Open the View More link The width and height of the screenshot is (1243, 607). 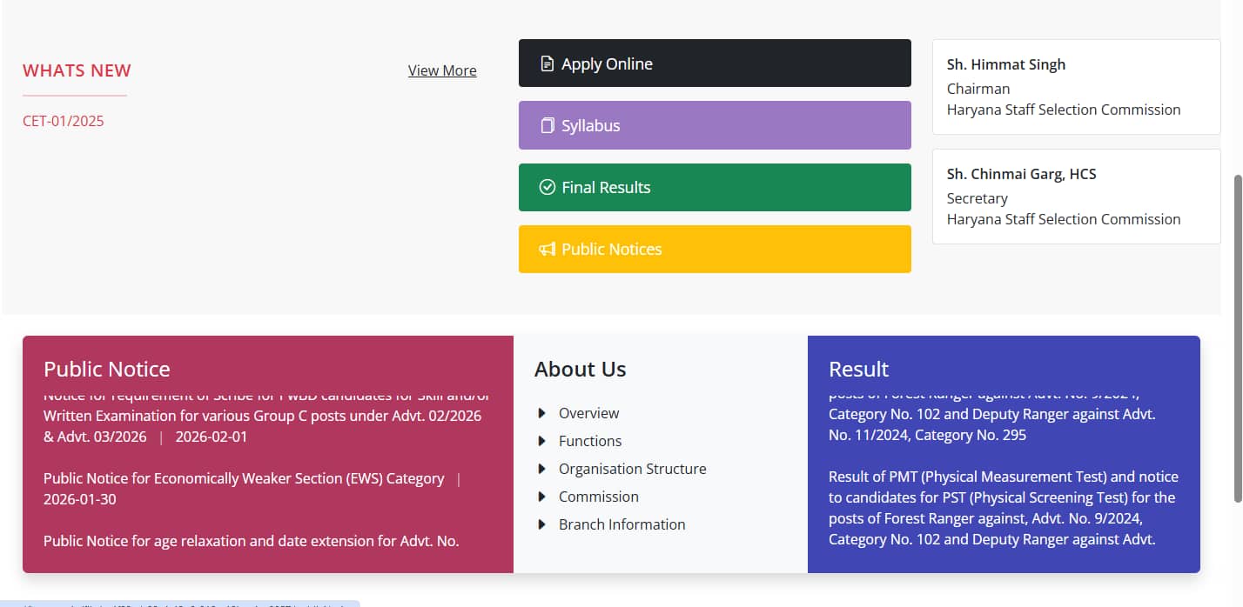pos(442,70)
